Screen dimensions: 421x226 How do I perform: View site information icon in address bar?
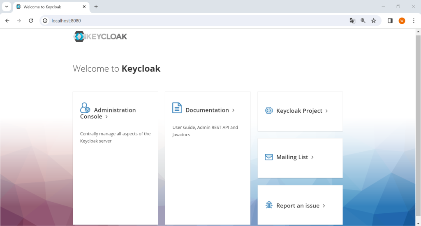click(45, 21)
